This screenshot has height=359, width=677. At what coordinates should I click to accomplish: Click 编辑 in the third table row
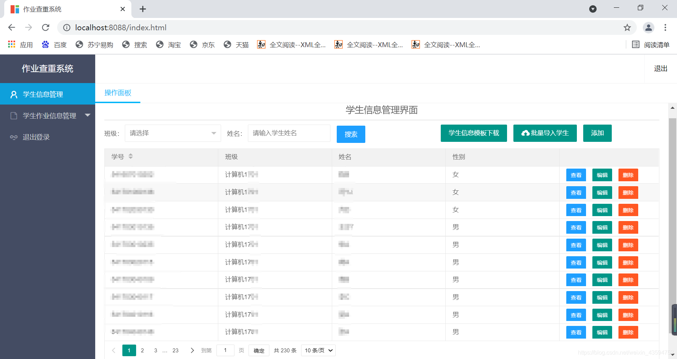(x=602, y=210)
